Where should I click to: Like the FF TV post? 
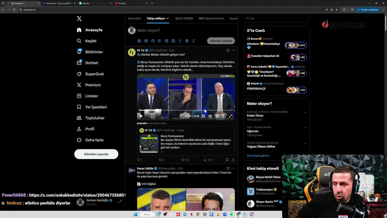pos(183,160)
